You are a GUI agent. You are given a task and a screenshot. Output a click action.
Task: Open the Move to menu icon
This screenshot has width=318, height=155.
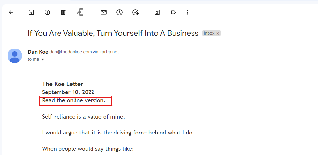157,12
